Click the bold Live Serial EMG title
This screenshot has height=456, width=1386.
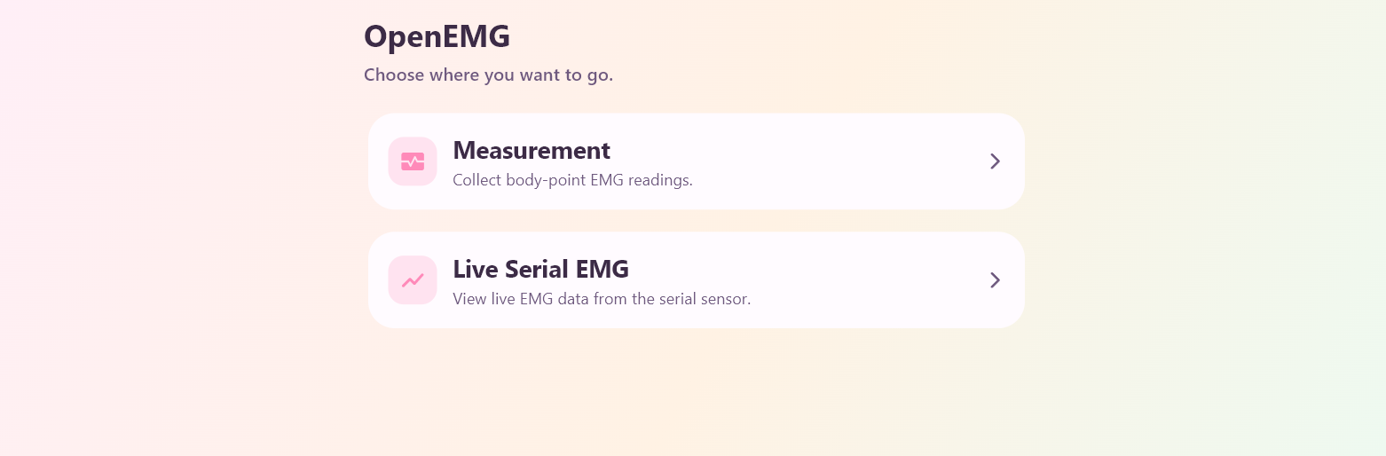[x=540, y=269]
